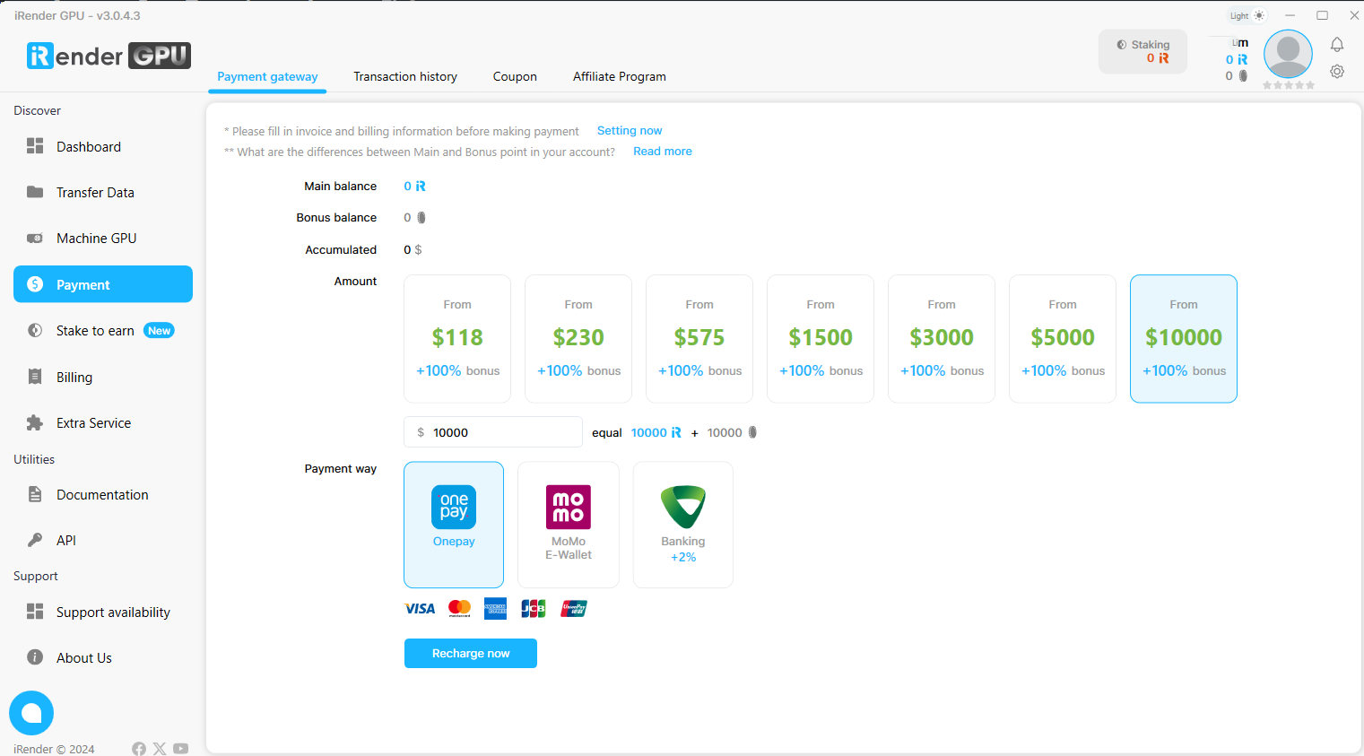Open settings gear icon near avatar

[1336, 72]
